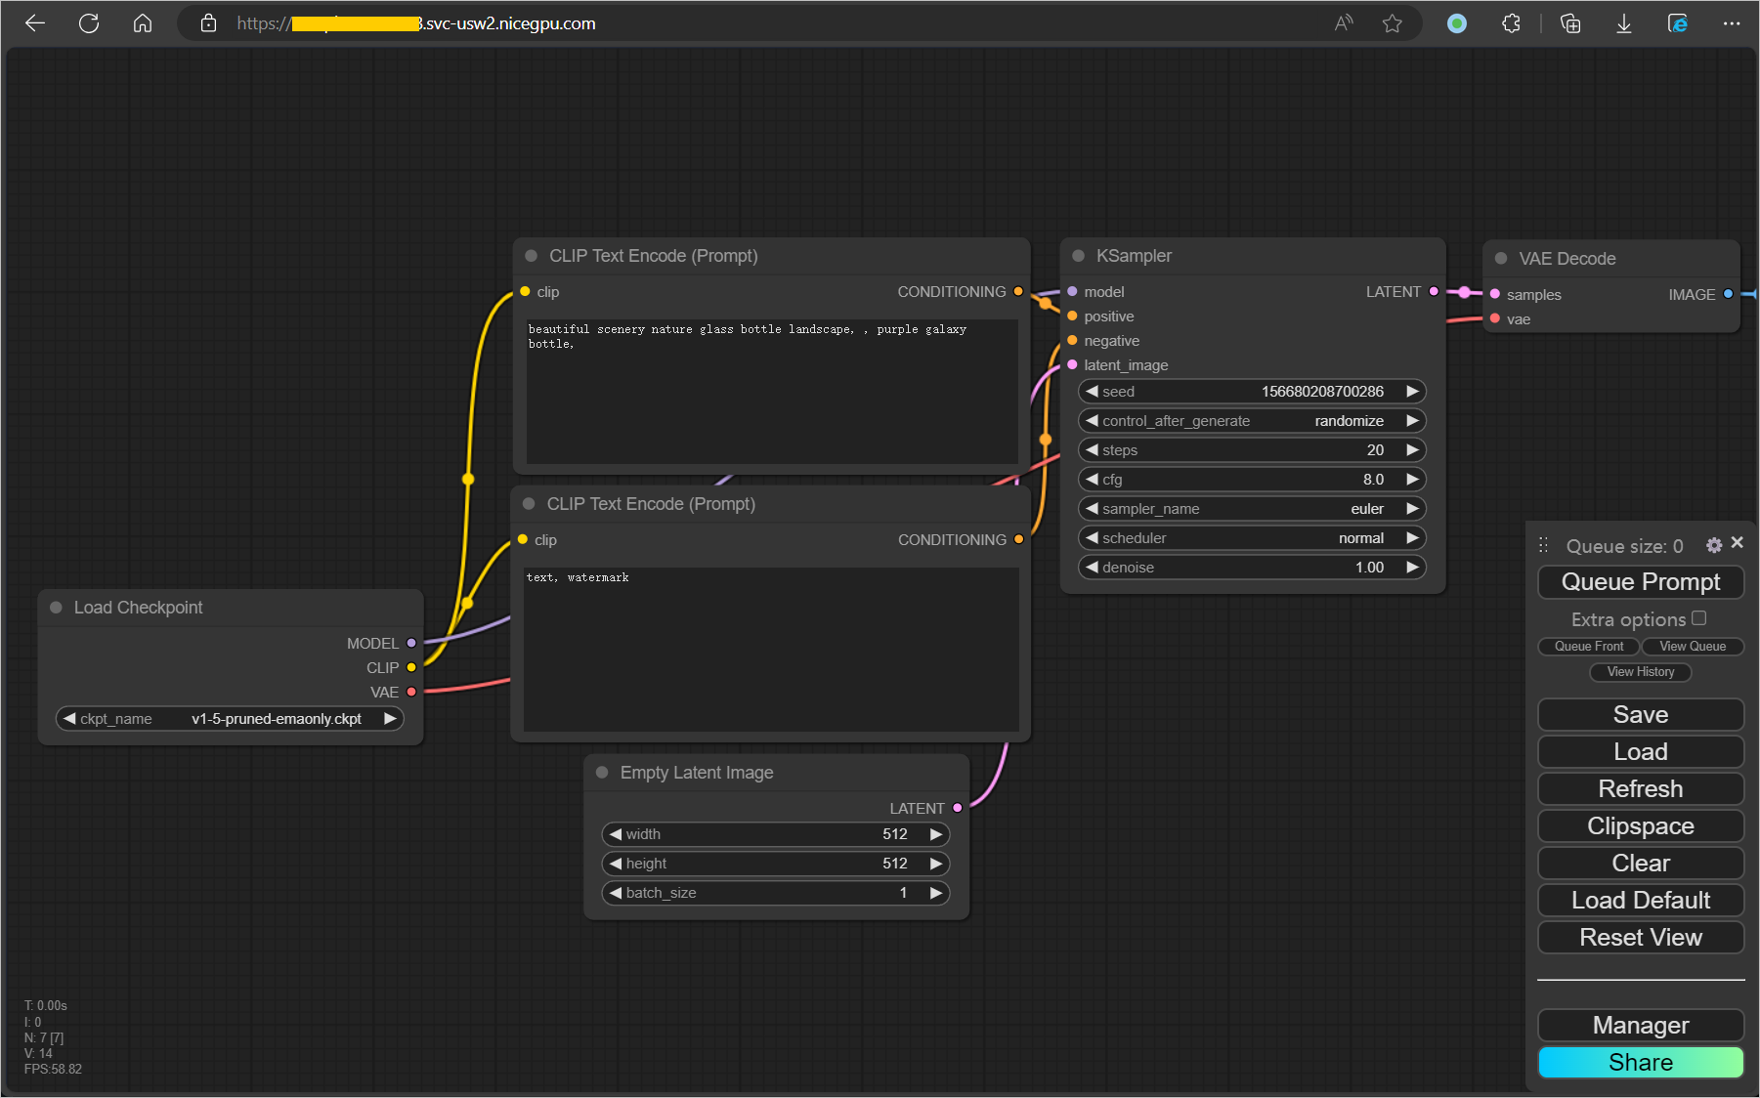The image size is (1760, 1098).
Task: Add page to favorites star
Action: coord(1393,23)
